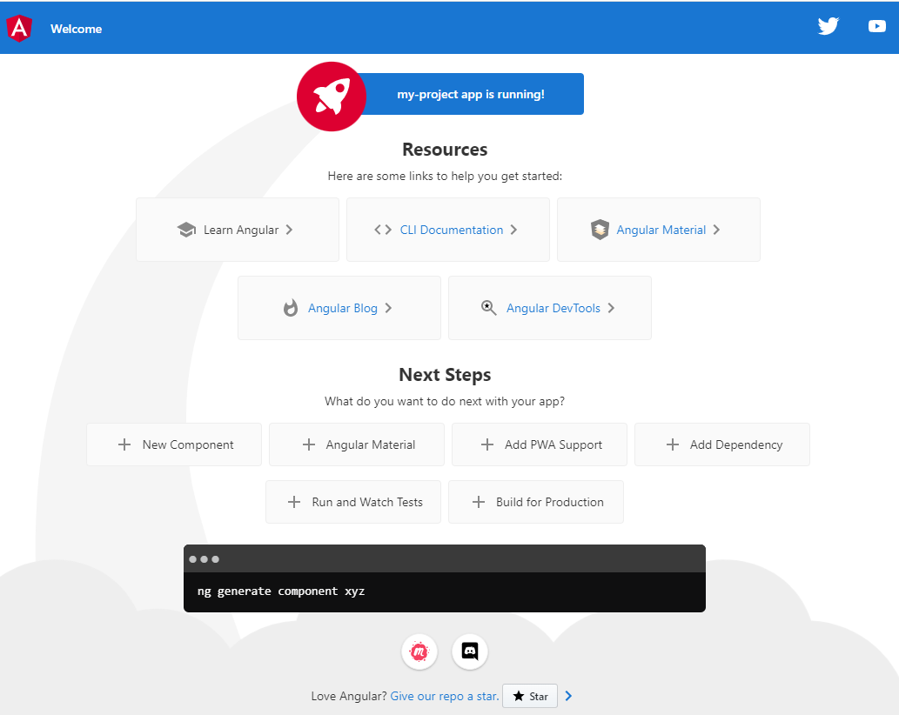Click the star icon in Star button
The width and height of the screenshot is (899, 715).
coord(519,696)
